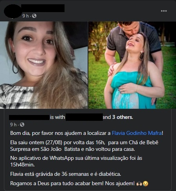Open the redacted poster name at top
Screen dimensions: 176x191
(43, 8)
